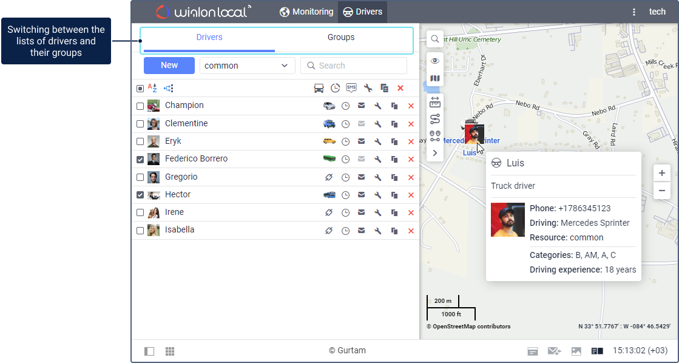Open the three-dot user menu

point(634,12)
